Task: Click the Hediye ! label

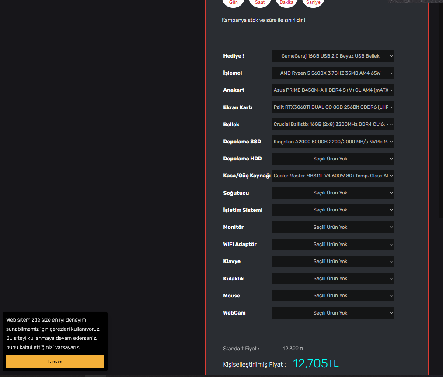Action: coord(234,56)
